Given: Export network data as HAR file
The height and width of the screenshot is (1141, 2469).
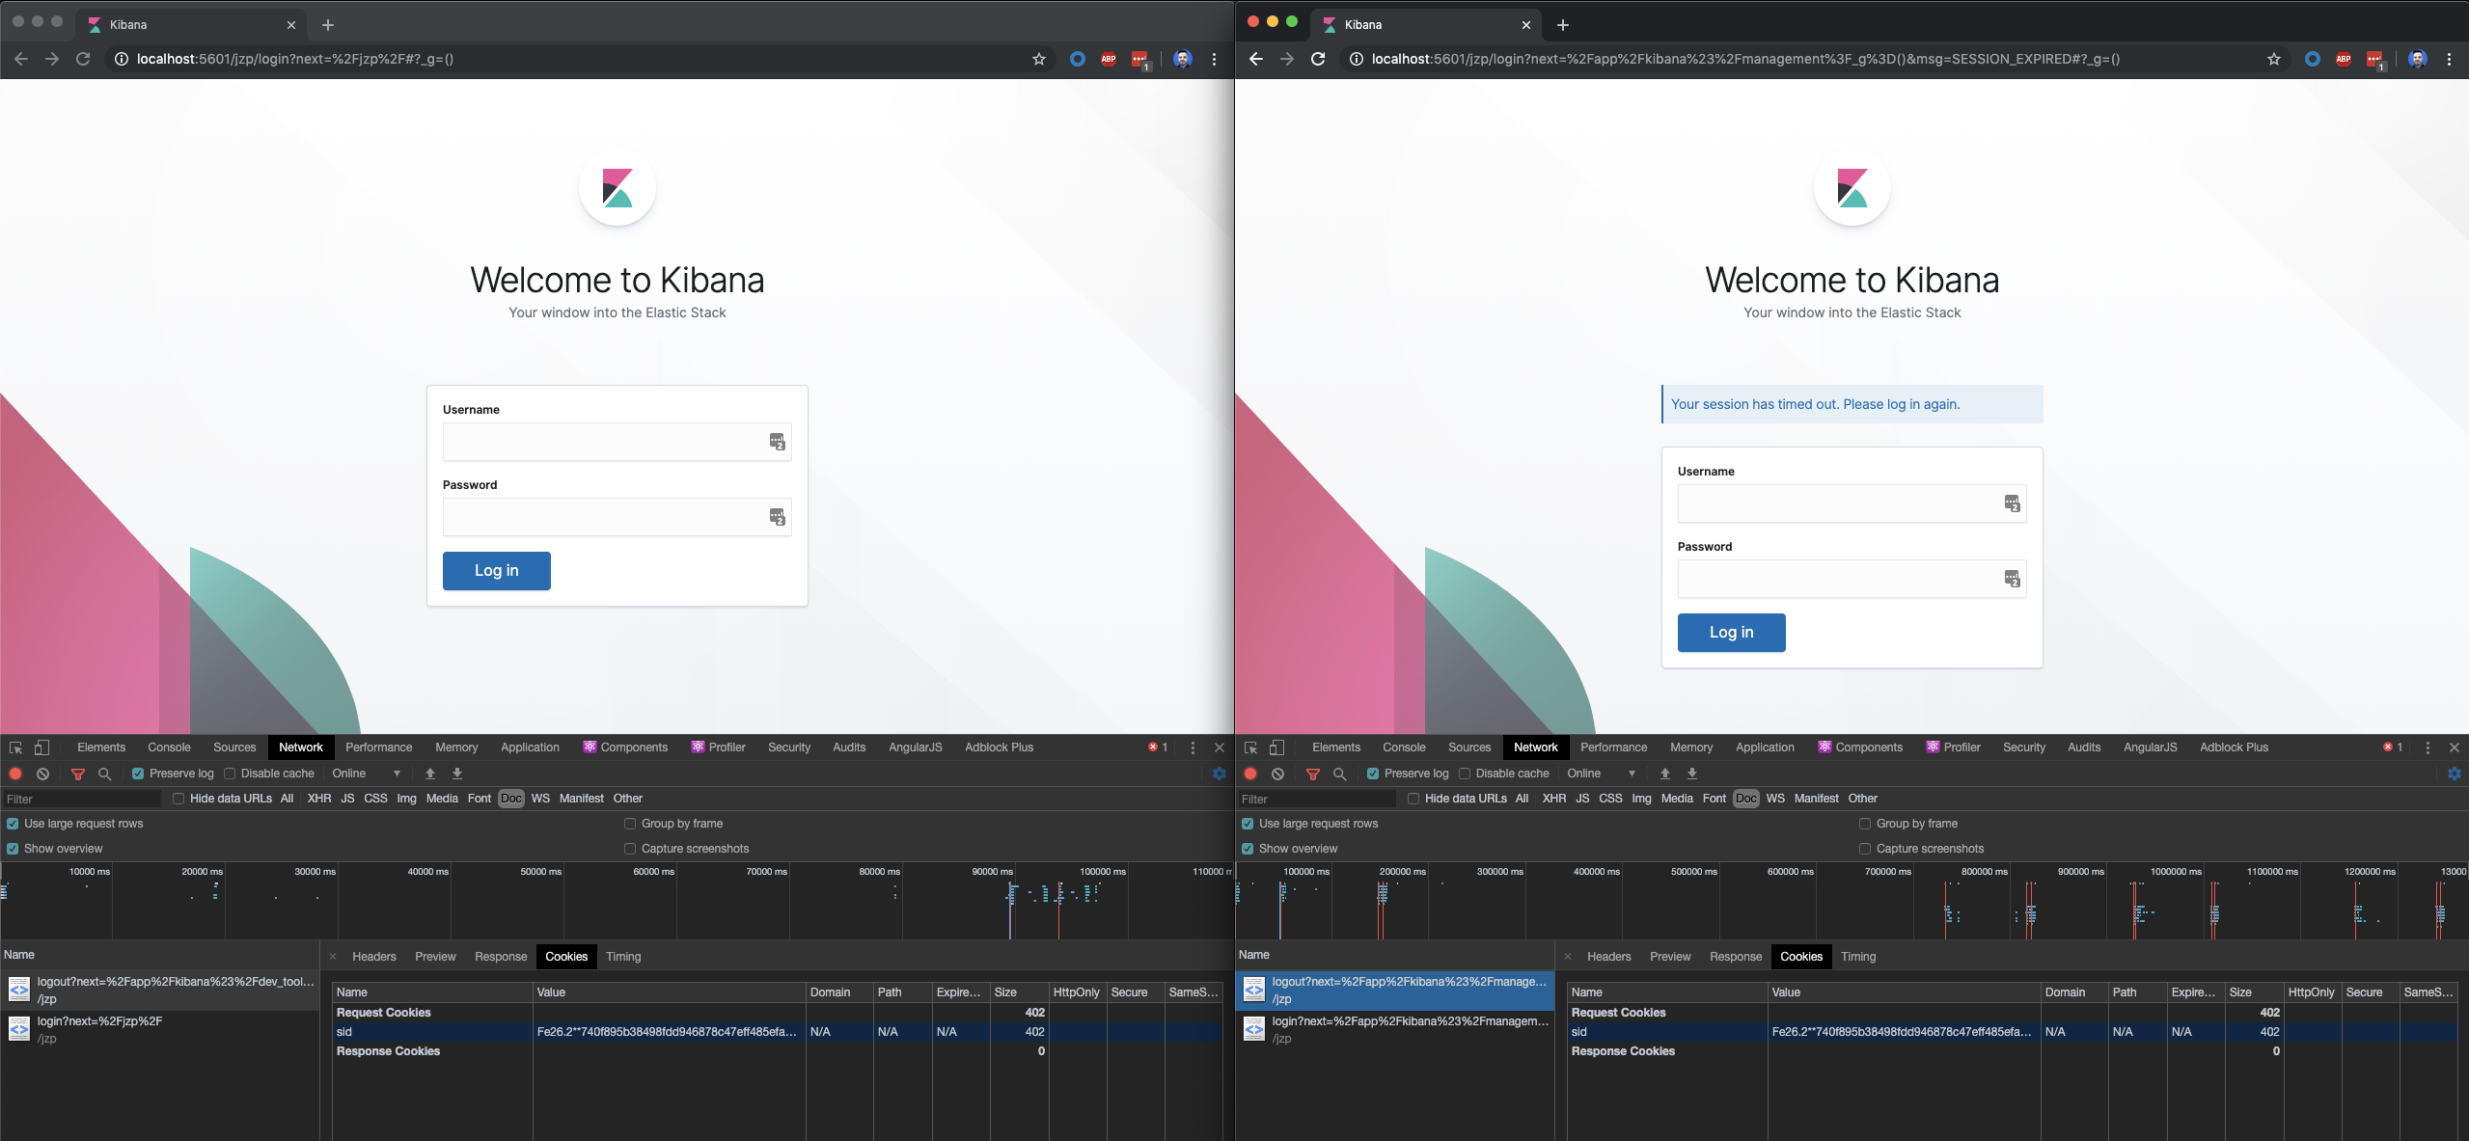Looking at the screenshot, I should tap(457, 774).
